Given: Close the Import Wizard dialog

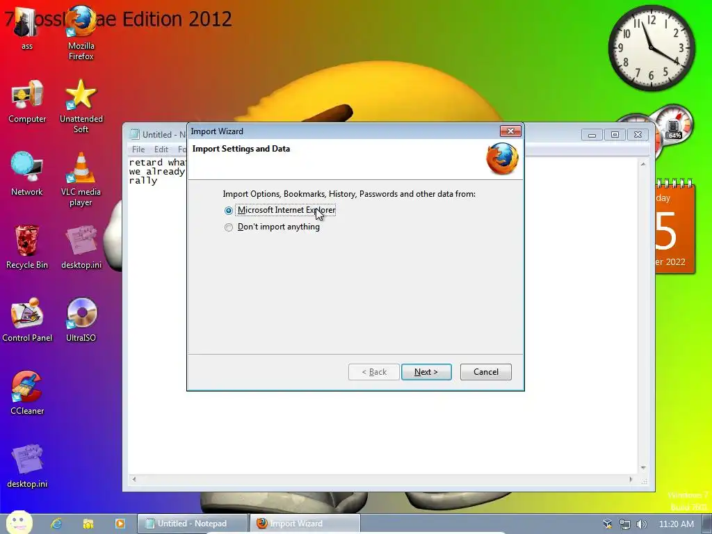Looking at the screenshot, I should (510, 131).
